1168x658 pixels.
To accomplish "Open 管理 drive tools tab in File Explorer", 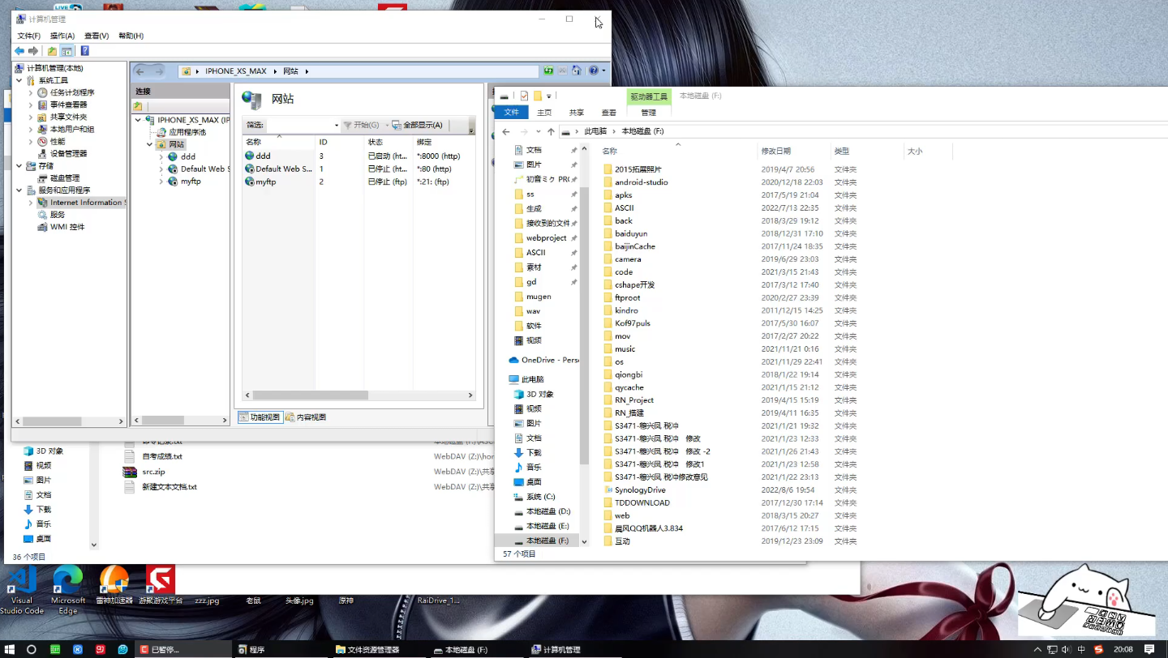I will pyautogui.click(x=649, y=113).
